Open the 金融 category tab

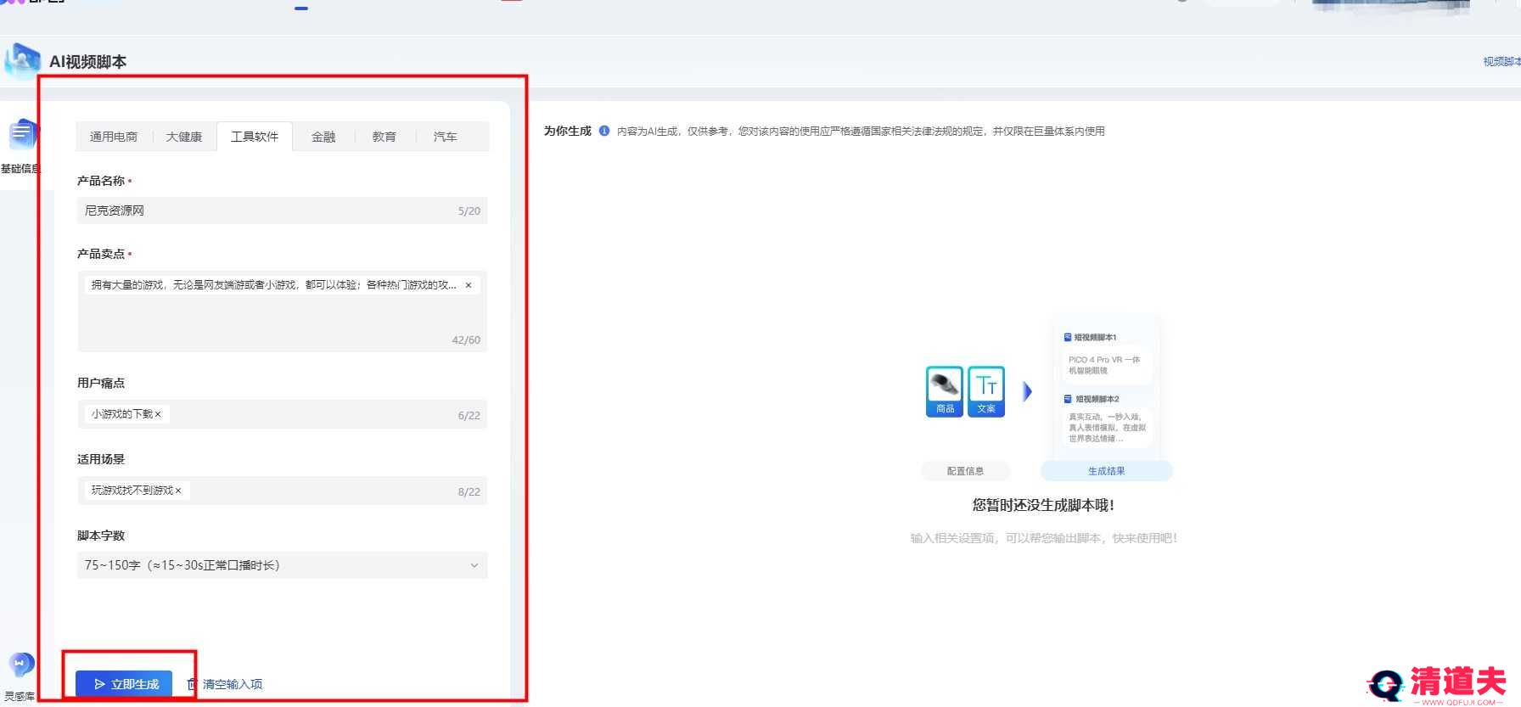(x=323, y=137)
